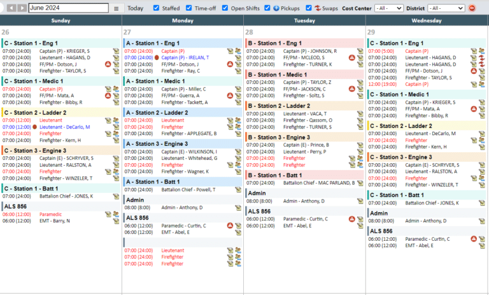Image resolution: width=489 pixels, height=295 pixels.
Task: Click swap icon on Wednesday's first Lieutenant HAGANS row
Action: click(482, 57)
